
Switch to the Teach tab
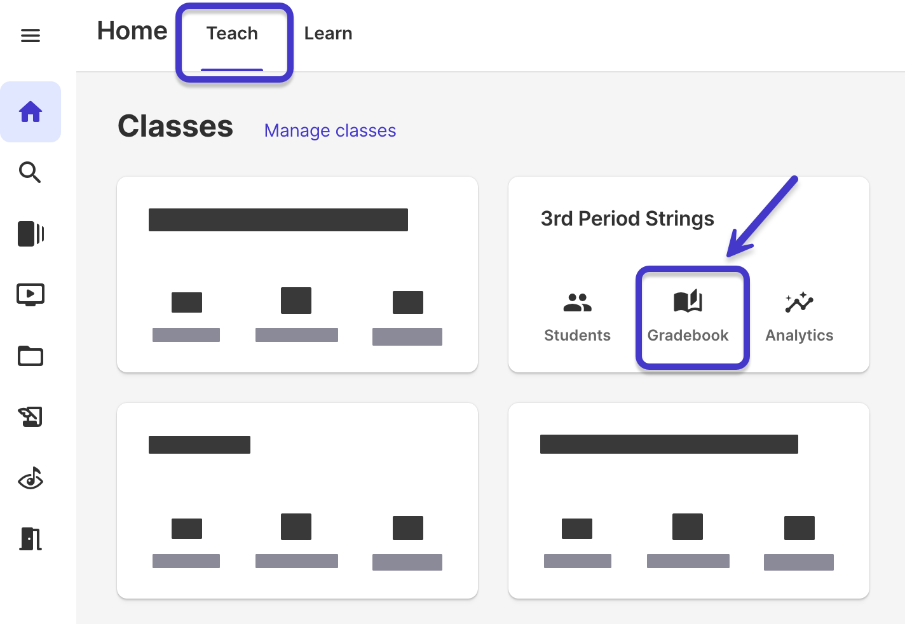pos(232,33)
